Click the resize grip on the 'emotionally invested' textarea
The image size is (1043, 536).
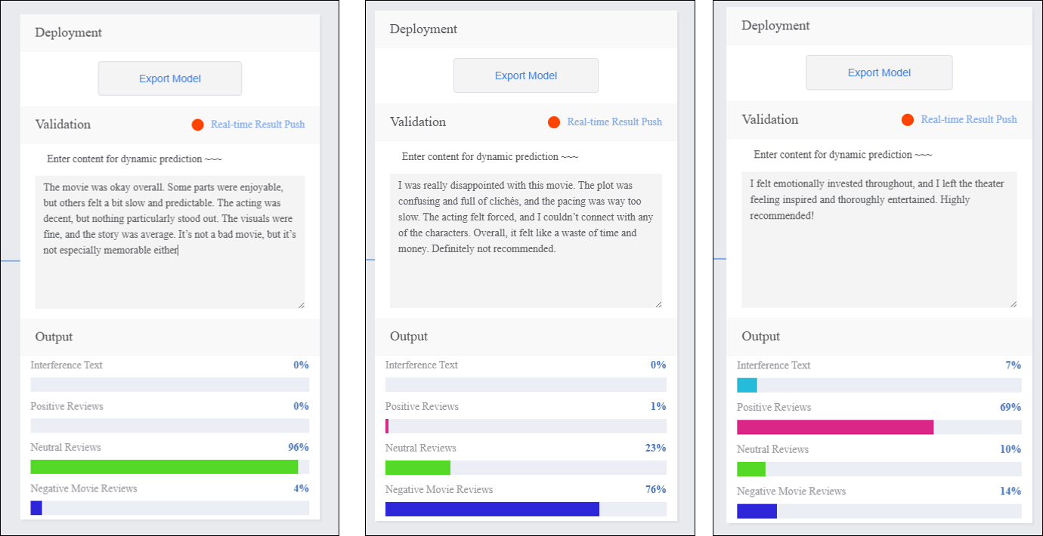coord(1013,303)
